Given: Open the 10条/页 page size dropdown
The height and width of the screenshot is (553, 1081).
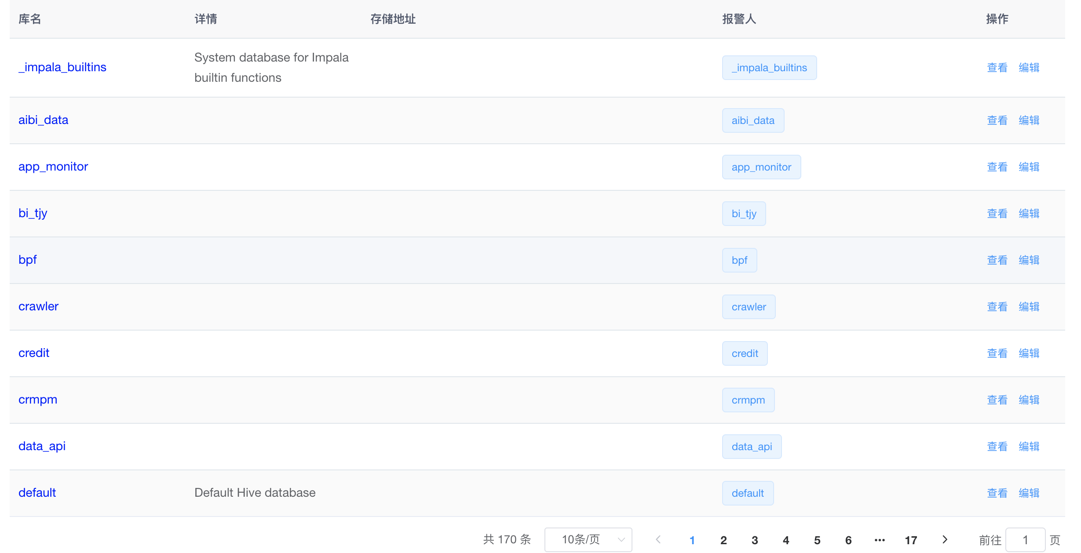Looking at the screenshot, I should (x=588, y=539).
